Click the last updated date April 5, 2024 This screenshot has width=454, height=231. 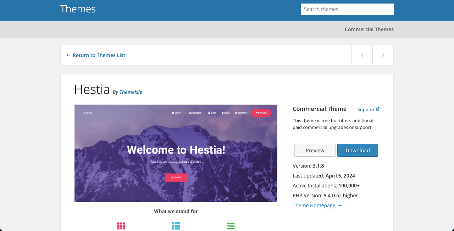pos(340,176)
